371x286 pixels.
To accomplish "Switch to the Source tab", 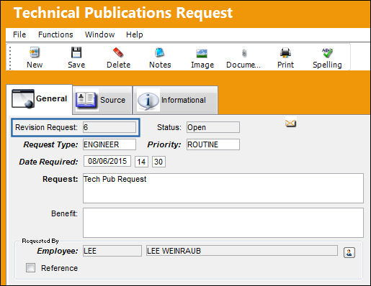I will 102,100.
